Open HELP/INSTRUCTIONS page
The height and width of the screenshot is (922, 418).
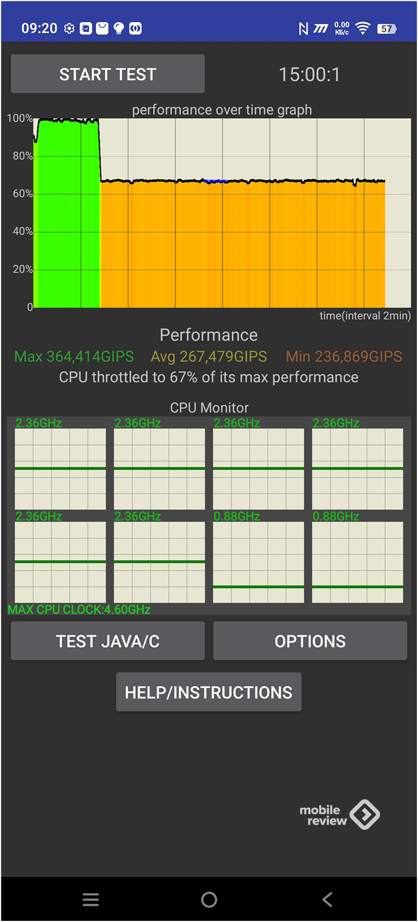pyautogui.click(x=208, y=692)
